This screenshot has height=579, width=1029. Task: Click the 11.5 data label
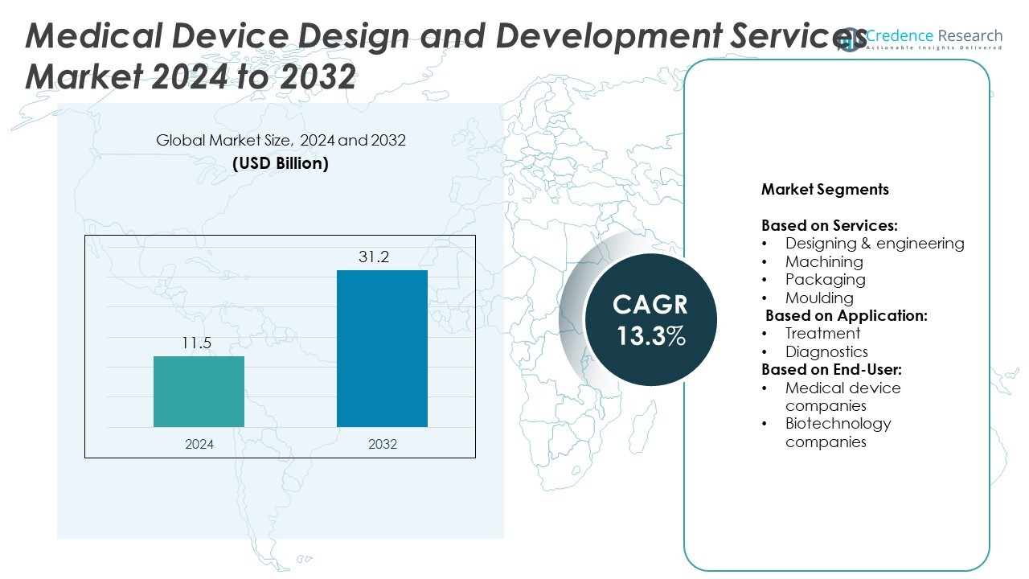coord(199,343)
